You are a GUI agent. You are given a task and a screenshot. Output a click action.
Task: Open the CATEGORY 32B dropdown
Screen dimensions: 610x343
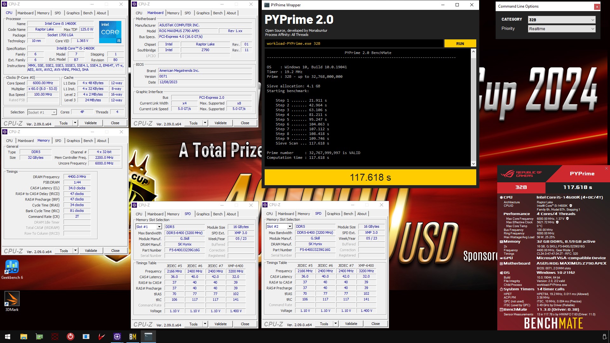561,20
